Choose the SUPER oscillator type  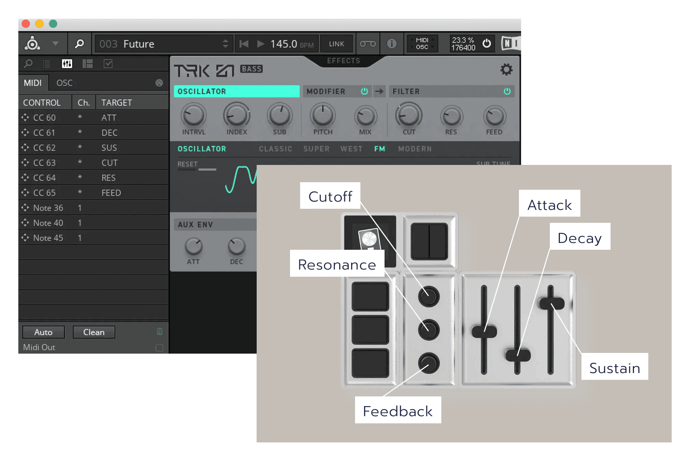(316, 149)
